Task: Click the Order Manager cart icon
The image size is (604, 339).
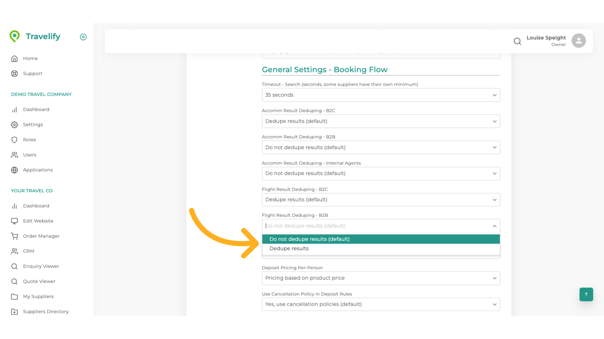Action: 14,236
